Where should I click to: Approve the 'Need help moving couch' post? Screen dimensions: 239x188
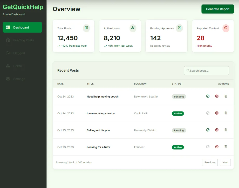[208, 96]
